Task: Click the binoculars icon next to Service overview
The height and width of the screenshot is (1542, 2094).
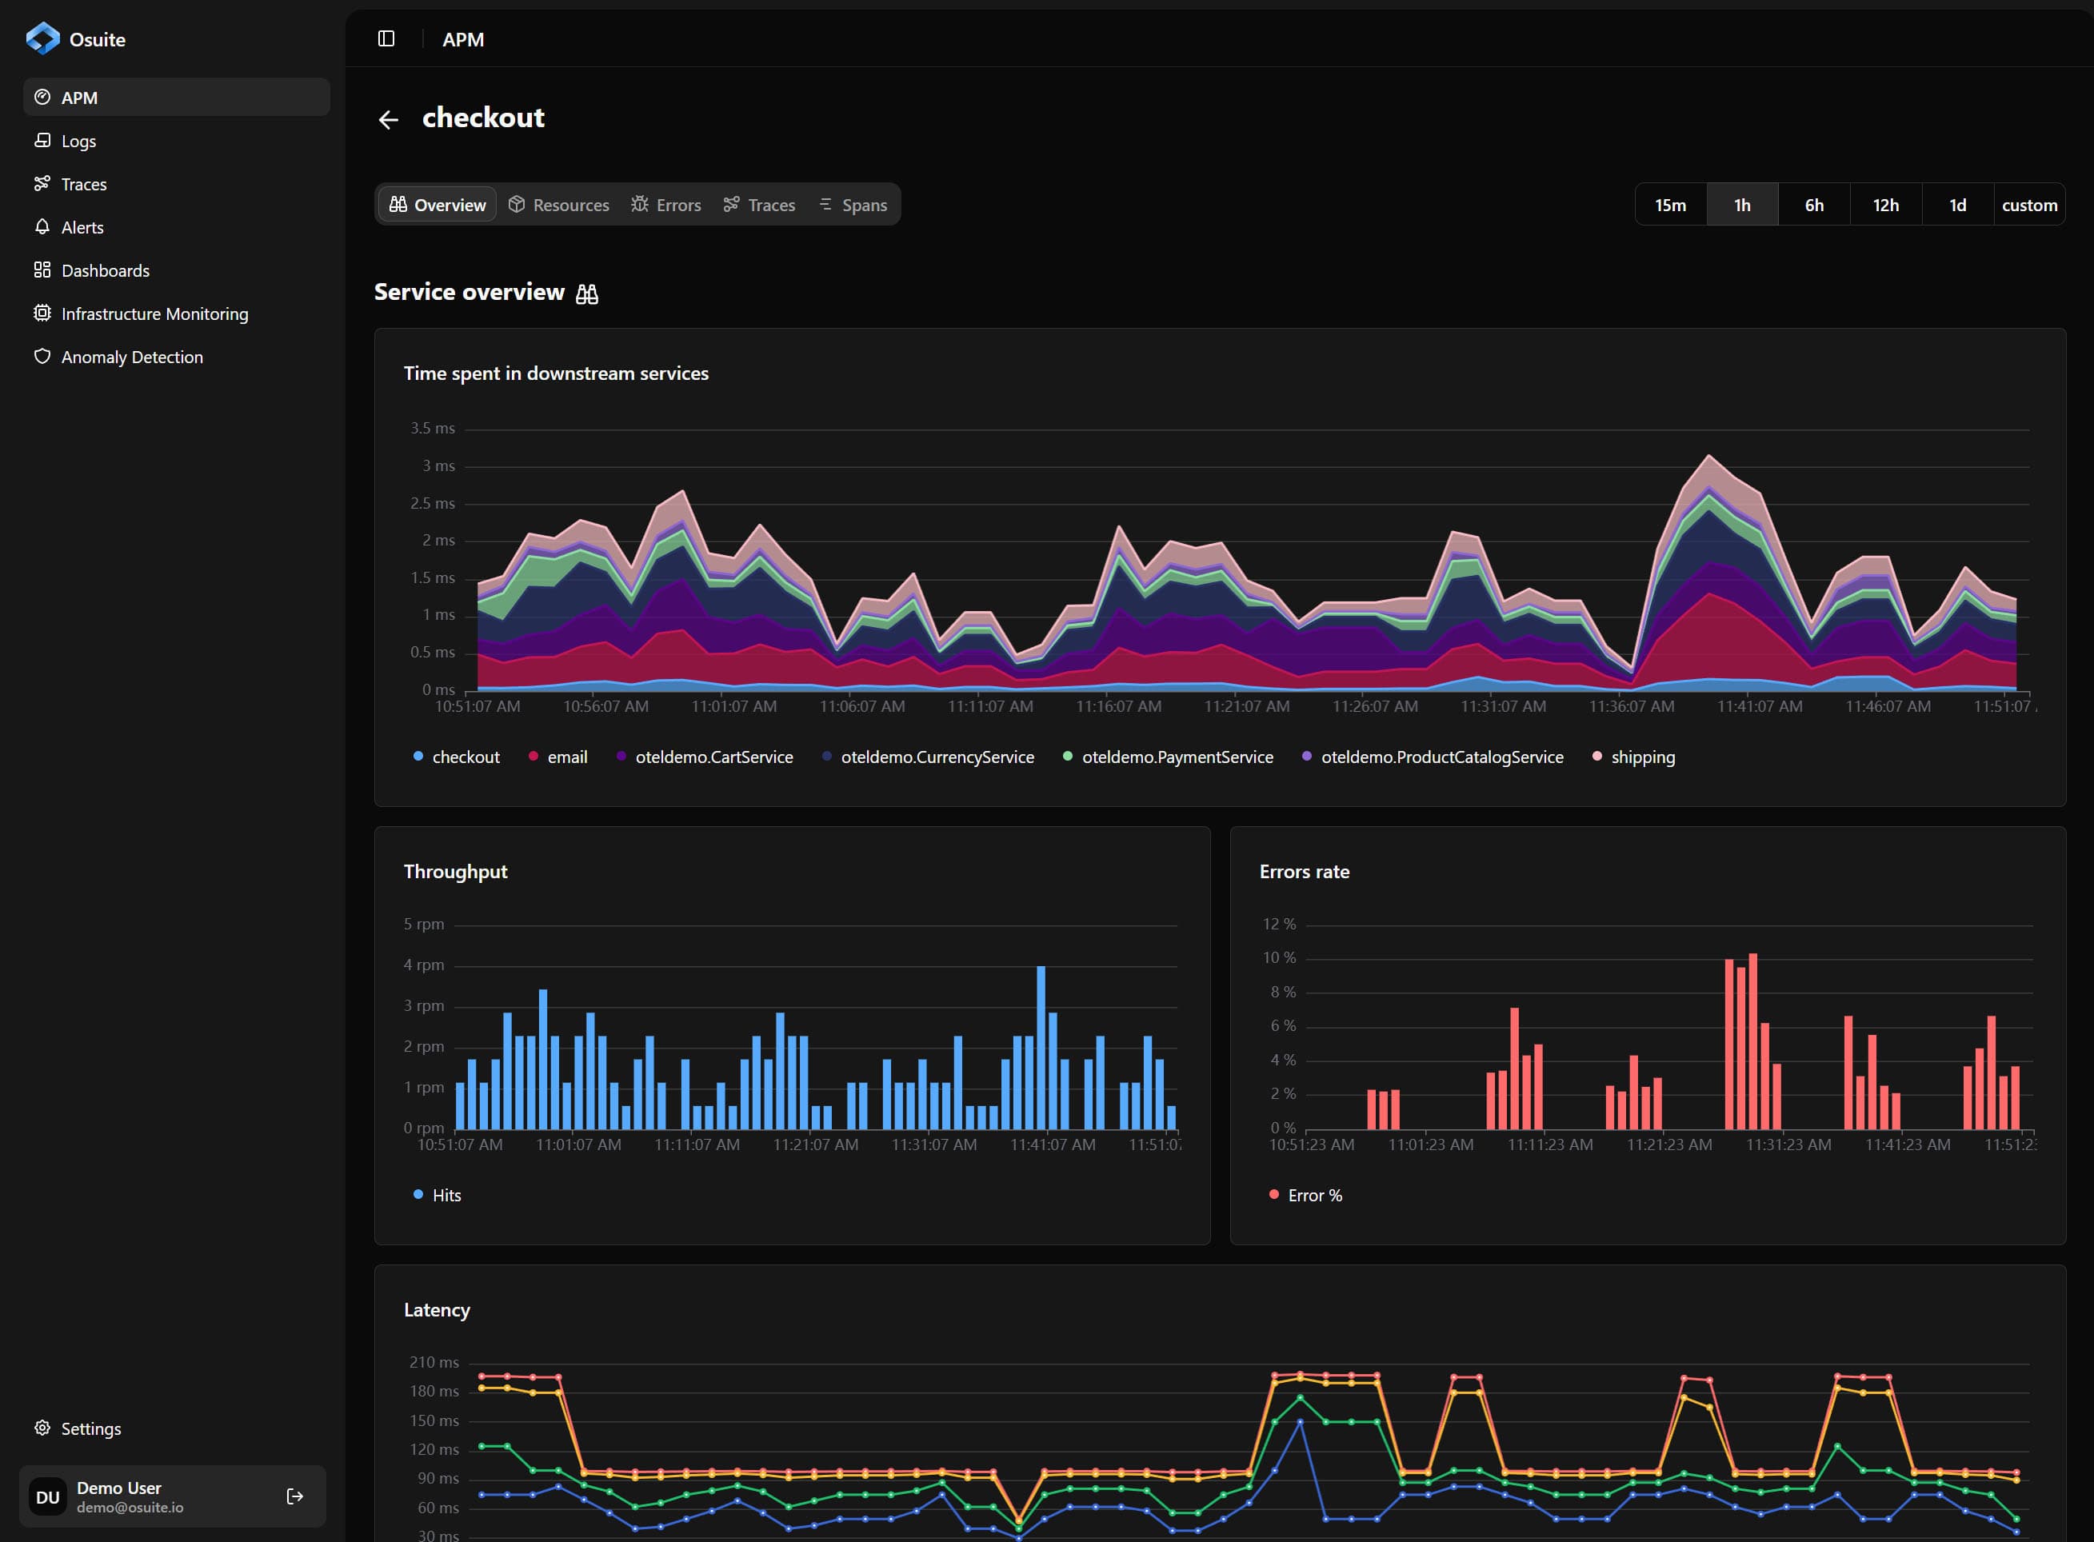Action: 587,293
